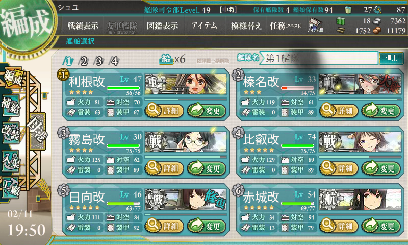Switch to fleet tab 4
The width and height of the screenshot is (408, 245).
tap(114, 61)
